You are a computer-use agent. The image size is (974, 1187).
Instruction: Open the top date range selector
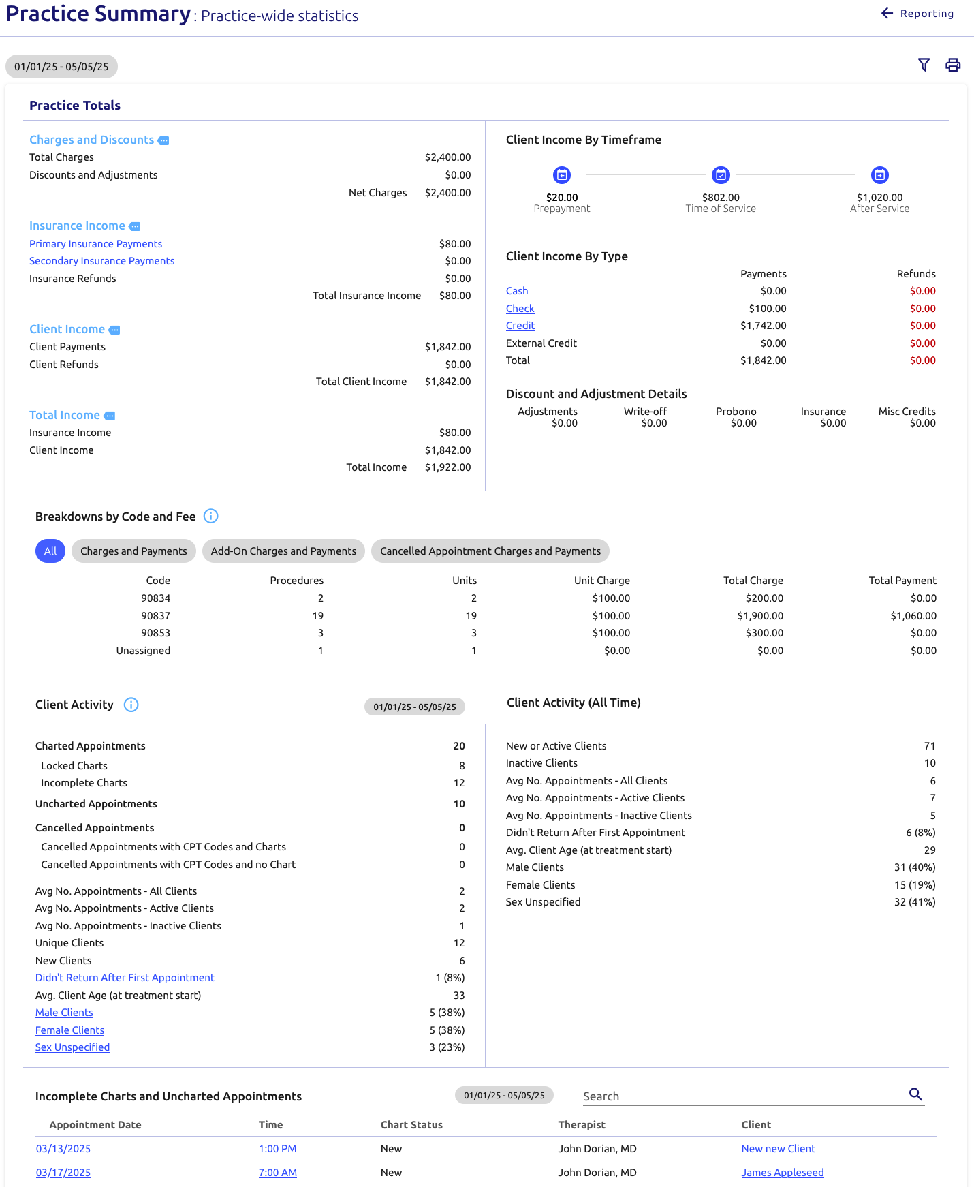coord(61,67)
